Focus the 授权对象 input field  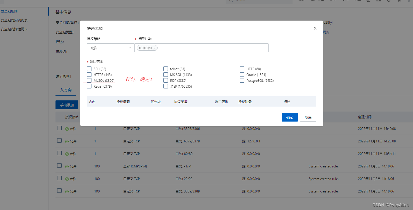coord(202,48)
